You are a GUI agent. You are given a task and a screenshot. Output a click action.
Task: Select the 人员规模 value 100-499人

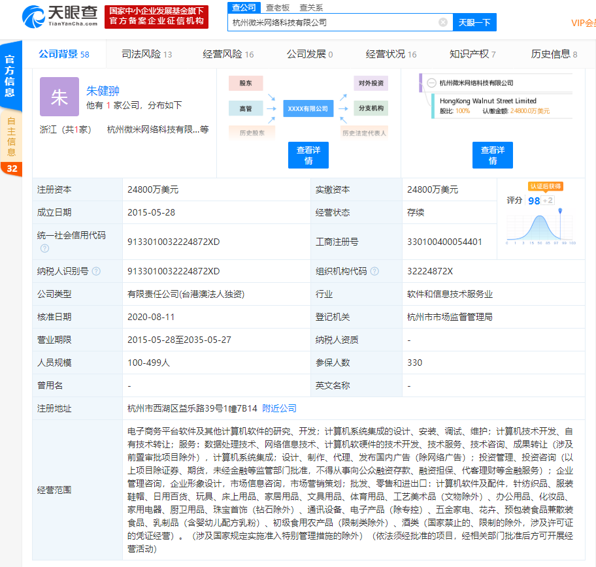point(148,363)
